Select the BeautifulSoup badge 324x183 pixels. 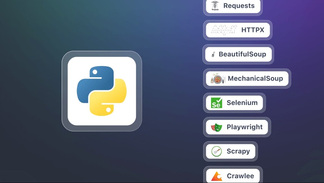click(238, 54)
